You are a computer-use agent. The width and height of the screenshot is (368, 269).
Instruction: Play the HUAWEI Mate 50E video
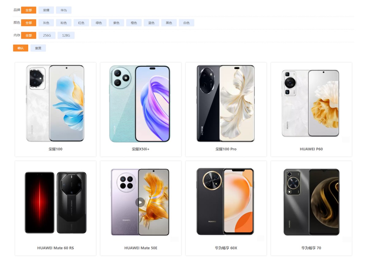[x=140, y=202]
